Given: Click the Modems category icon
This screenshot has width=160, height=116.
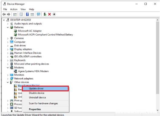Looking at the screenshot, I should pyautogui.click(x=11, y=68).
